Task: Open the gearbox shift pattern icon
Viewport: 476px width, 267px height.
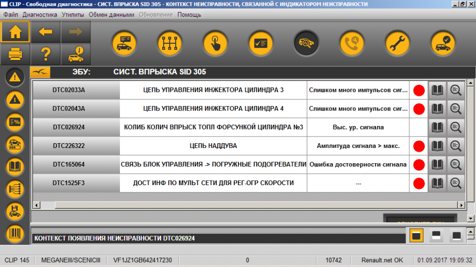Action: point(170,43)
